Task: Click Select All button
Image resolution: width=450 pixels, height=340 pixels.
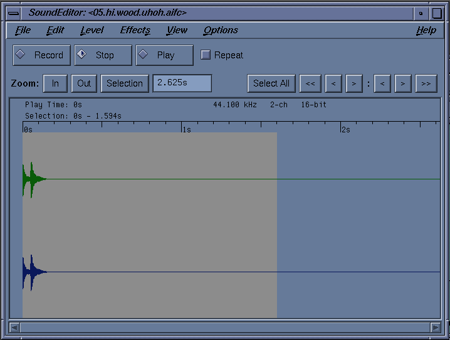Action: click(x=271, y=83)
